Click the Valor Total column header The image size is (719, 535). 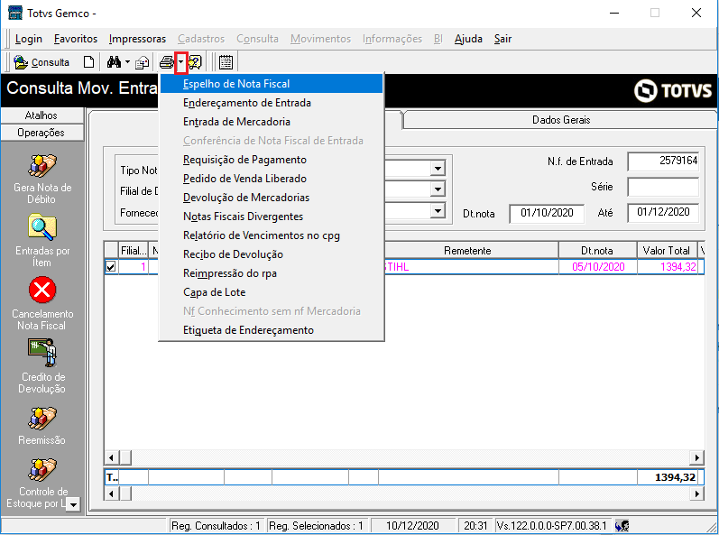tap(667, 251)
